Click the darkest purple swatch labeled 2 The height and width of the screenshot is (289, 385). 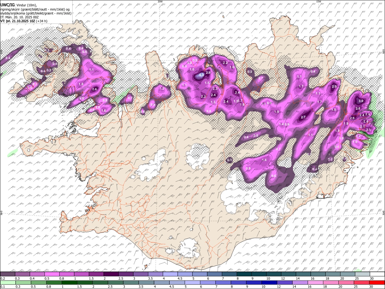(x=111, y=274)
